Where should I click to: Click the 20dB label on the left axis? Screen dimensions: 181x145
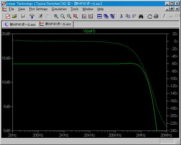(6, 34)
